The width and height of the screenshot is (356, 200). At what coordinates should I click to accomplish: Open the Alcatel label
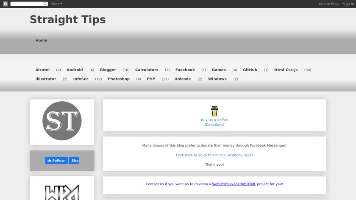point(42,70)
